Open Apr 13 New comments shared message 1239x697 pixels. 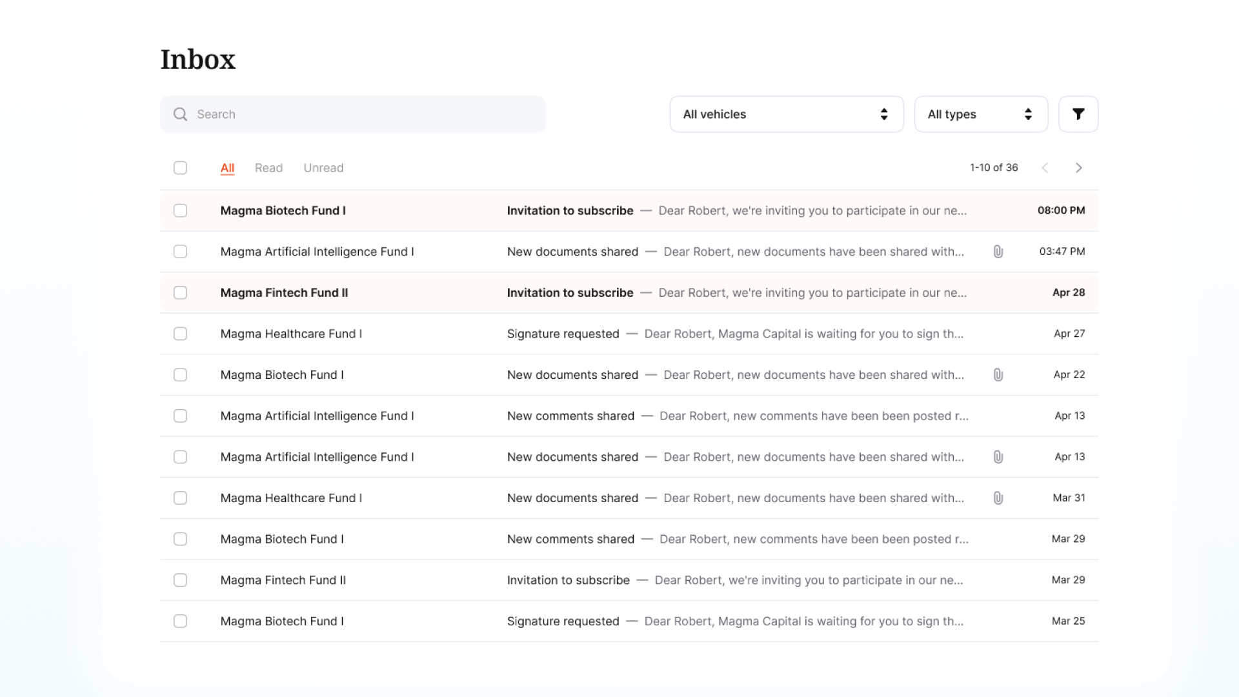[629, 416]
